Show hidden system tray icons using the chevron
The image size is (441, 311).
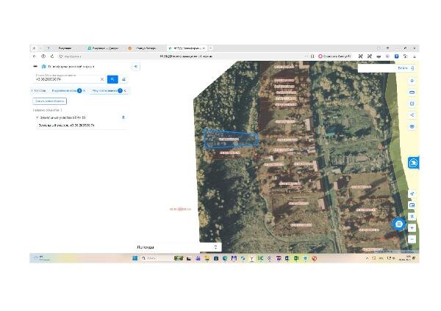(x=367, y=258)
